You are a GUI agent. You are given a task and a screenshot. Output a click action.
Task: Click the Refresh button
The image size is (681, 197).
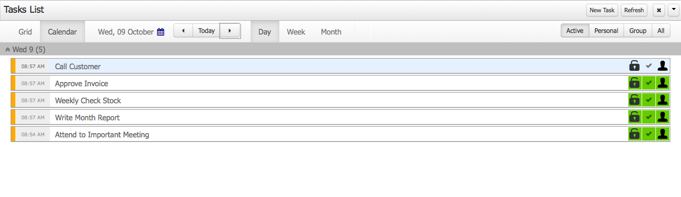coord(634,10)
